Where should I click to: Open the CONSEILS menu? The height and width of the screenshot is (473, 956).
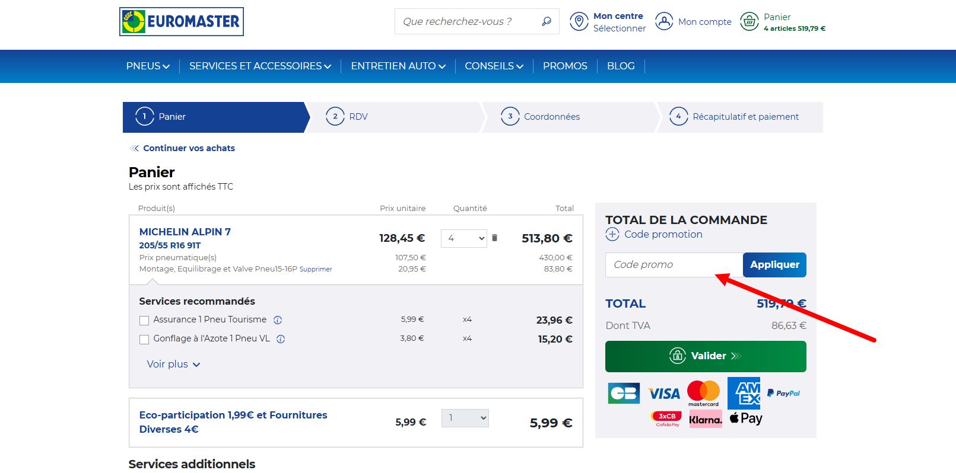click(494, 66)
